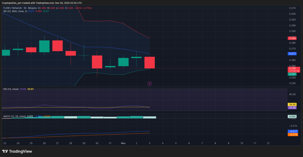The height and width of the screenshot is (157, 303).
Task: Select the MACD (12, 26, close) indicator legend
Action: 14,116
